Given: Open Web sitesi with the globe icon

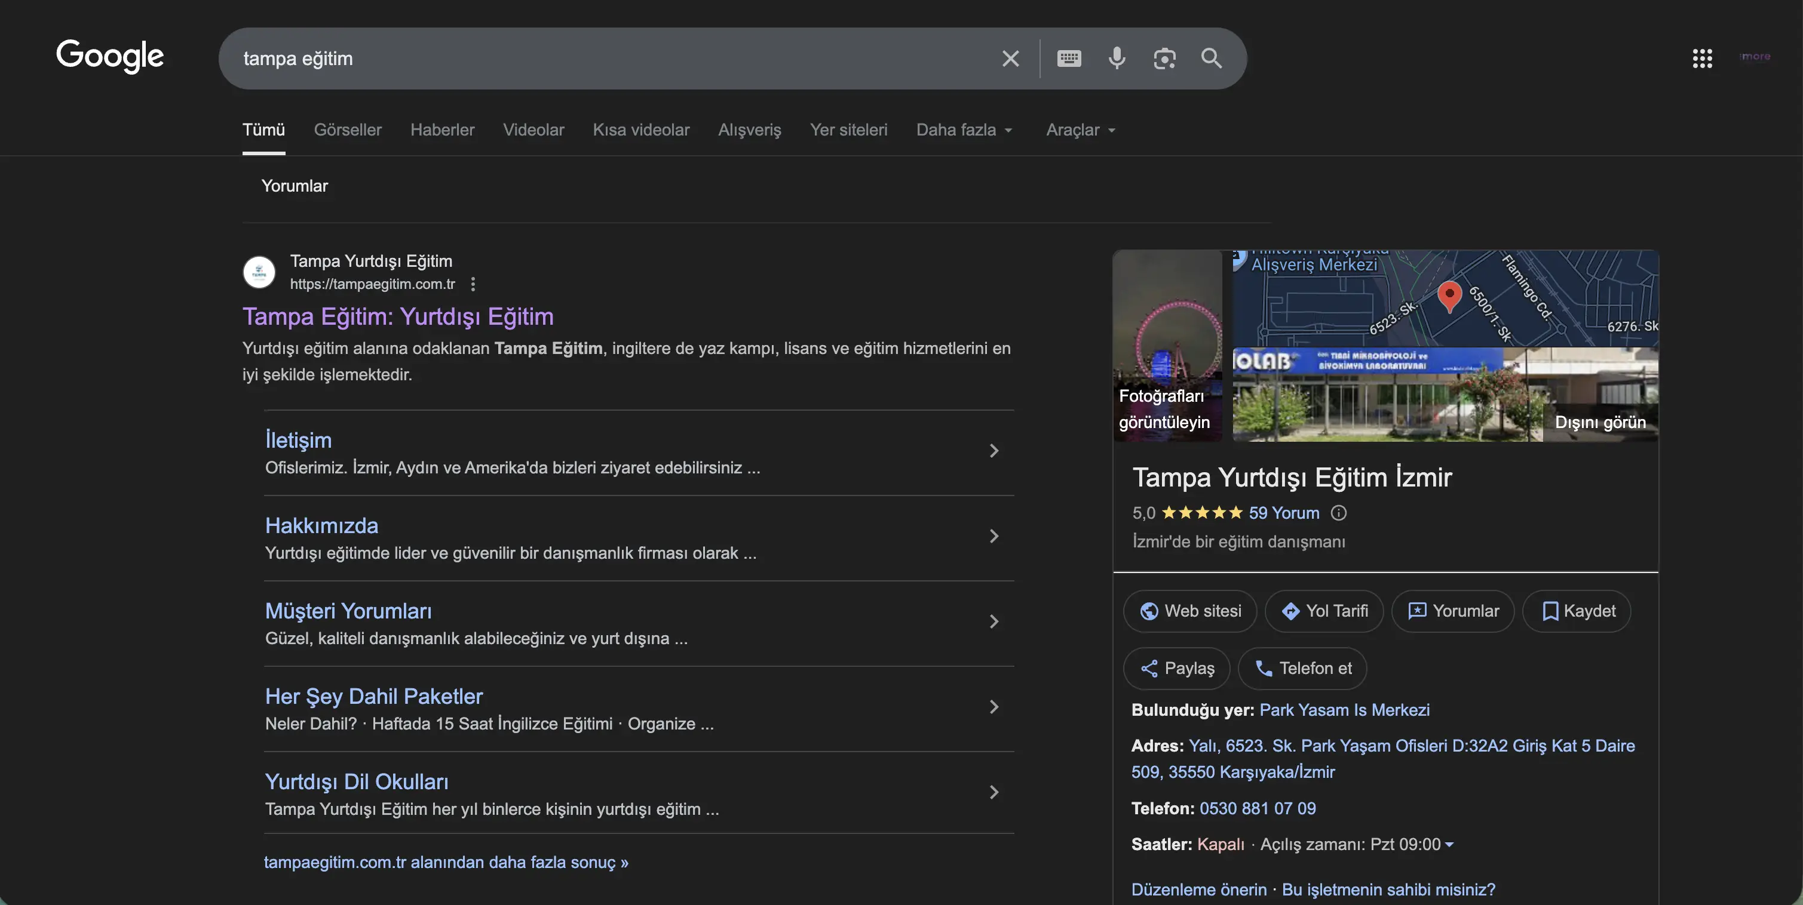Looking at the screenshot, I should coord(1190,610).
